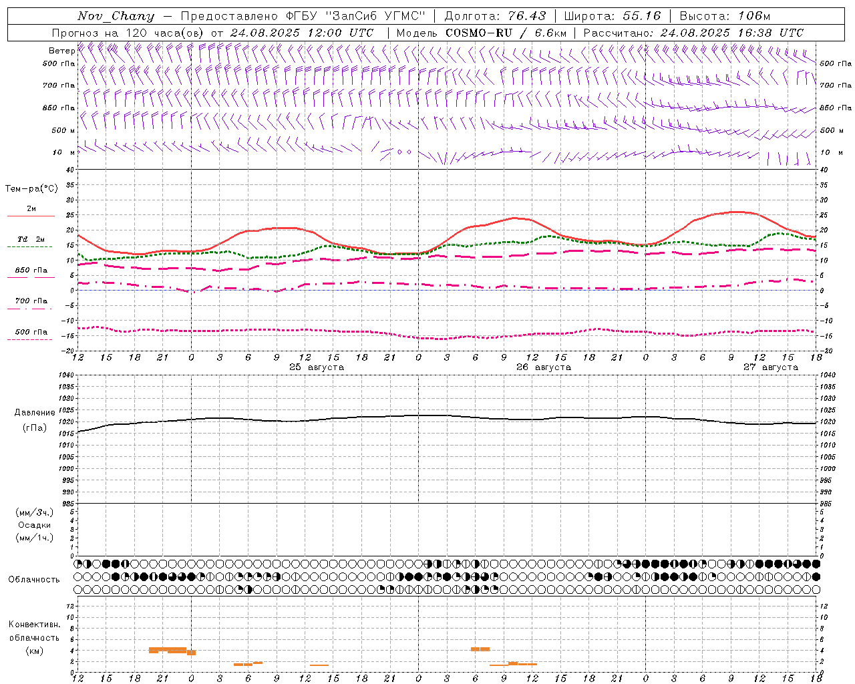This screenshot has width=855, height=684.
Task: Click the longitude value "Долгота: 76.43"
Action: 495,16
